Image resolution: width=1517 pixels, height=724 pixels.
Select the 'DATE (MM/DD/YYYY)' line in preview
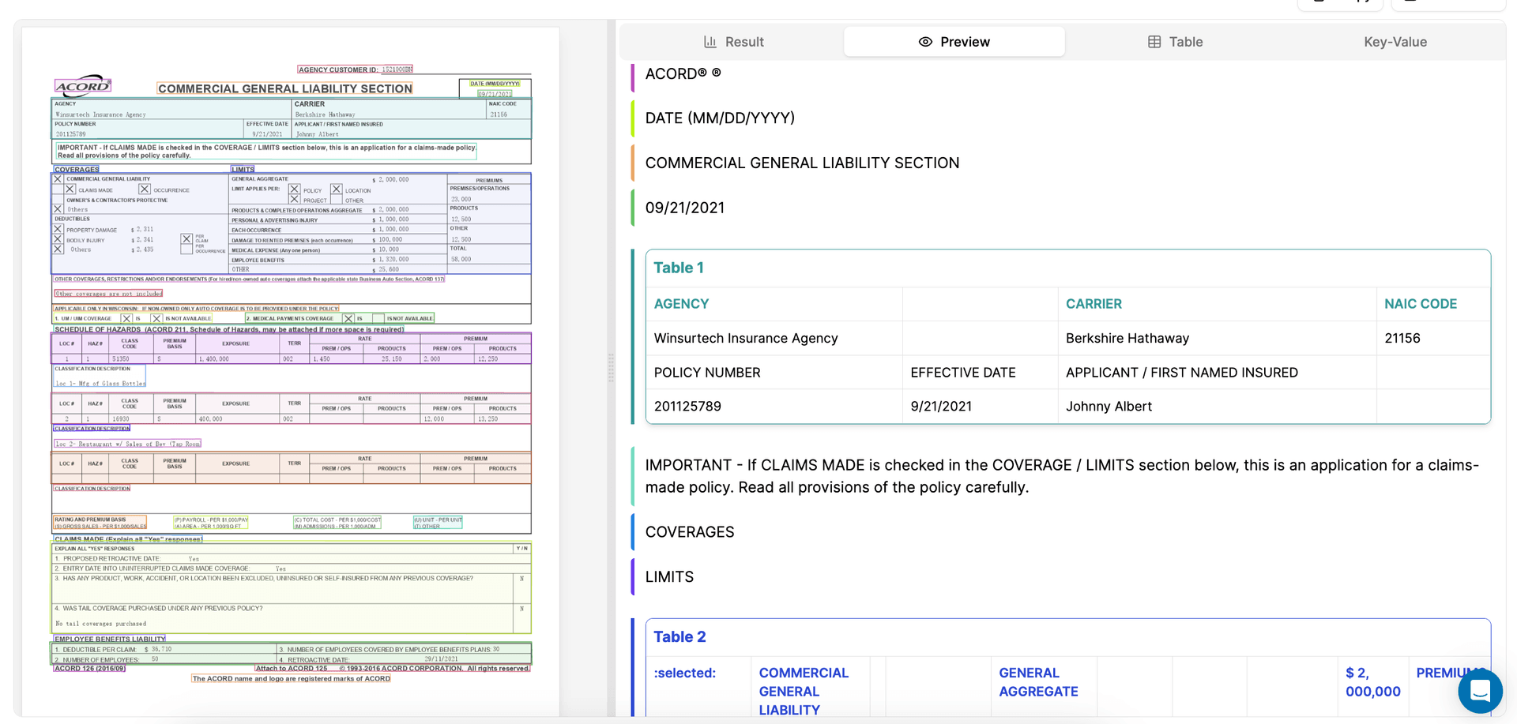[x=720, y=118]
